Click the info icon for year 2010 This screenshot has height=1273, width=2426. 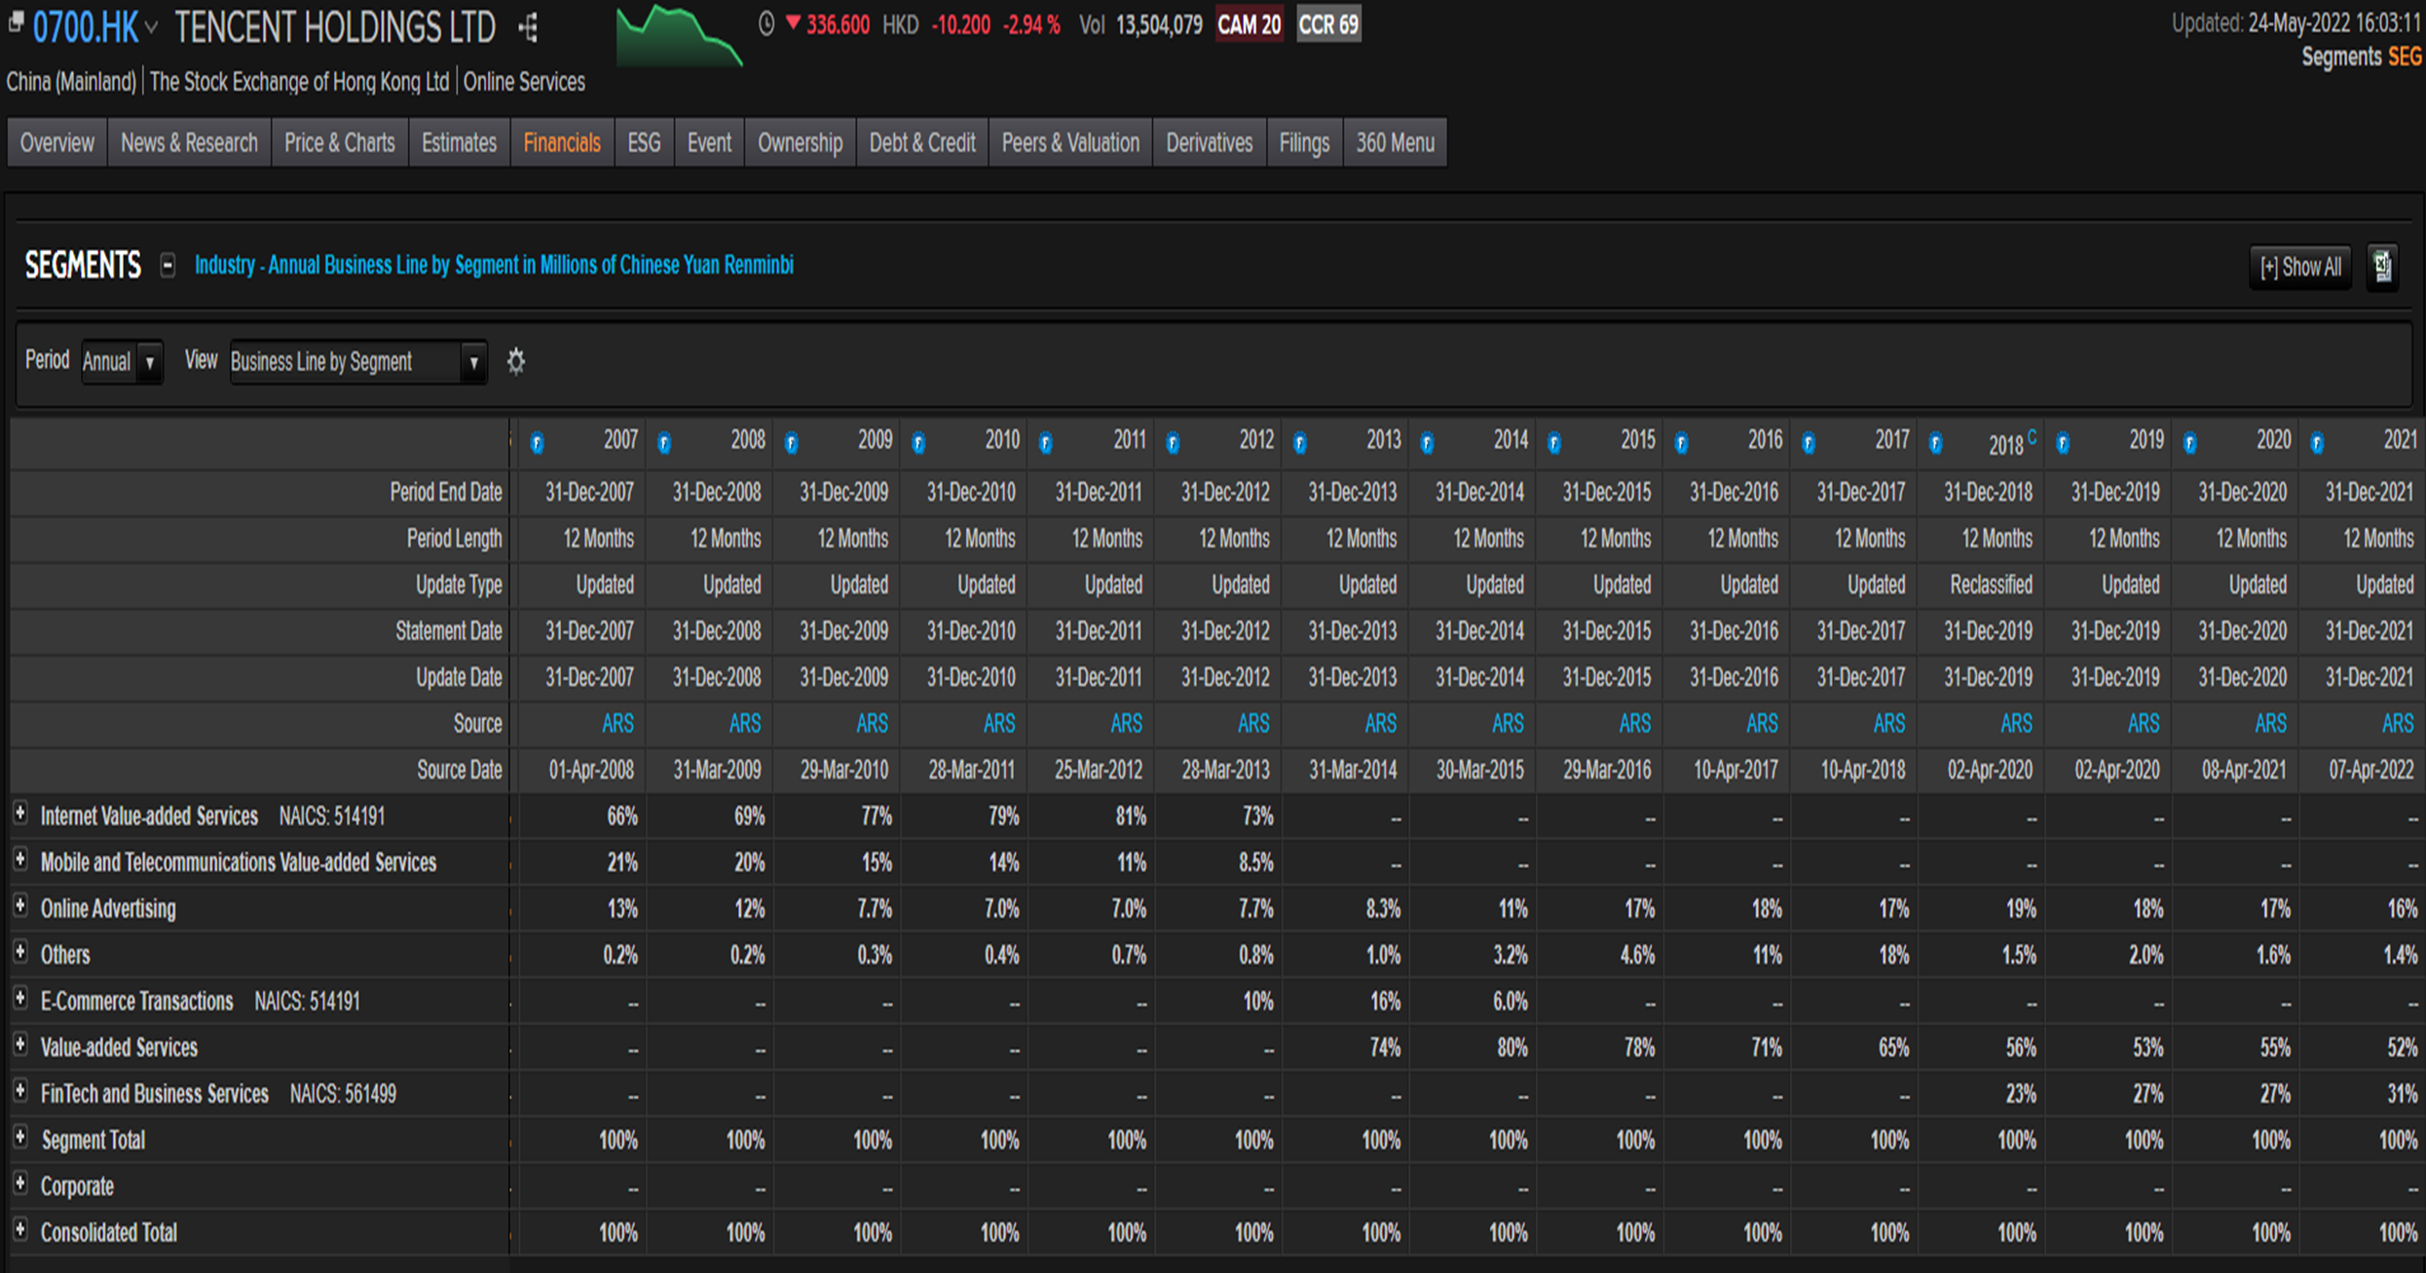point(918,444)
